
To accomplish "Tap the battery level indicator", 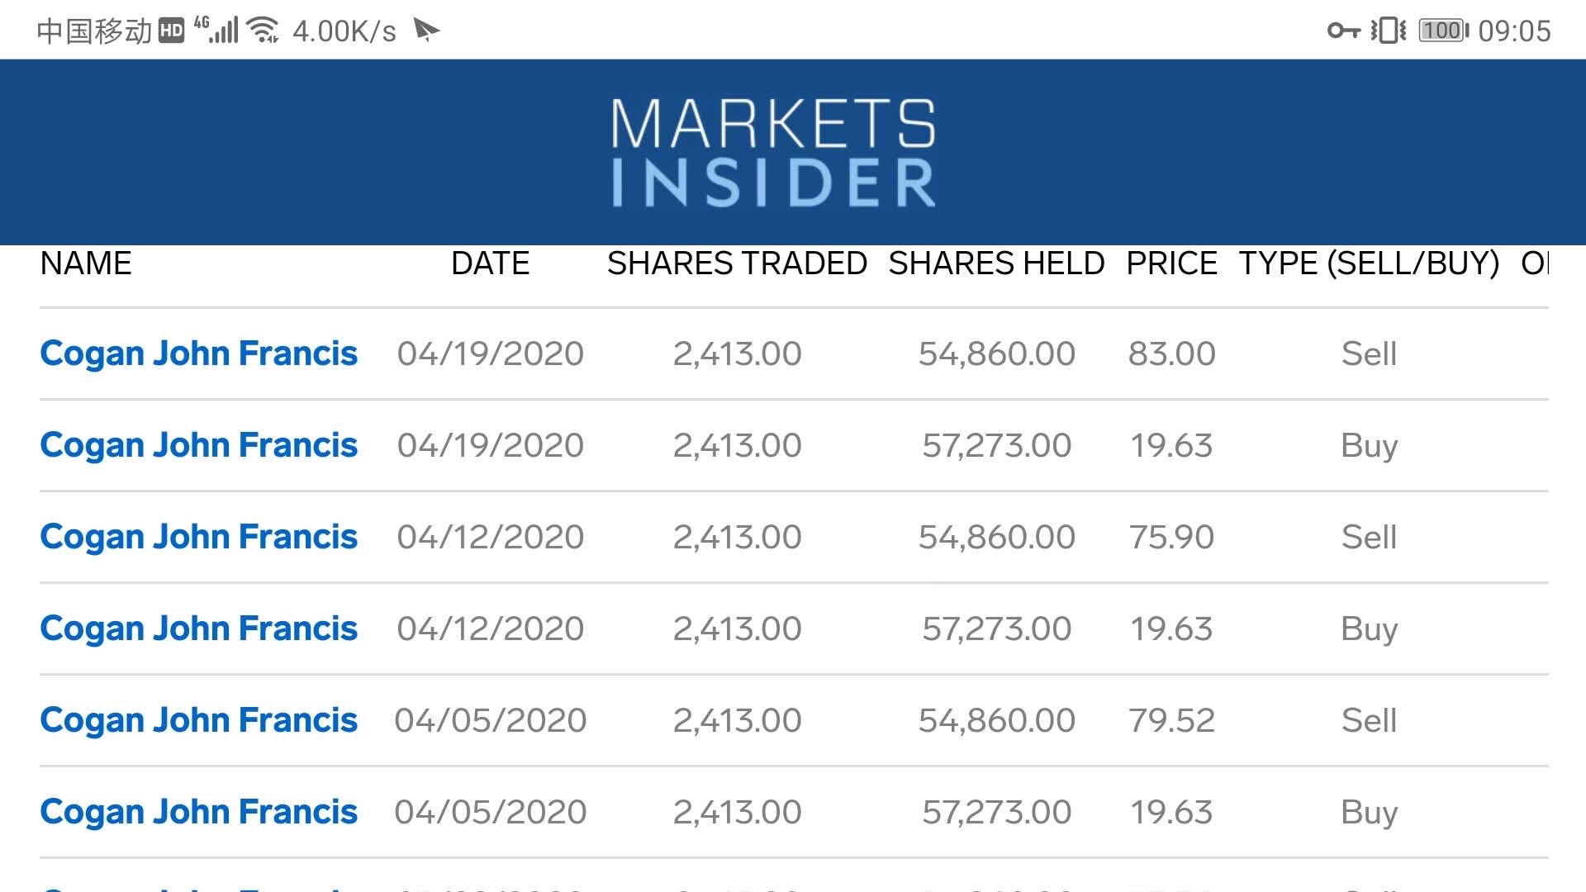I will [1443, 31].
